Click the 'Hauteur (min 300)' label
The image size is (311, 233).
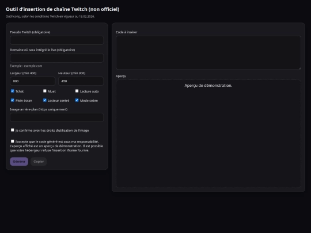point(72,73)
